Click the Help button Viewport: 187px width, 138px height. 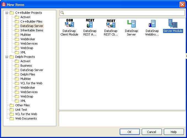174,132
